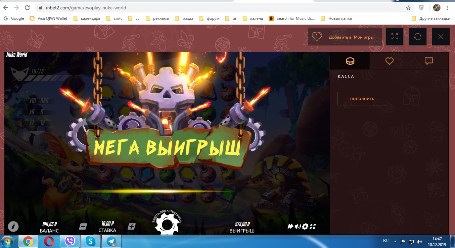Image resolution: width=455 pixels, height=248 pixels.
Task: Open the Windows Start menu
Action: 7,241
